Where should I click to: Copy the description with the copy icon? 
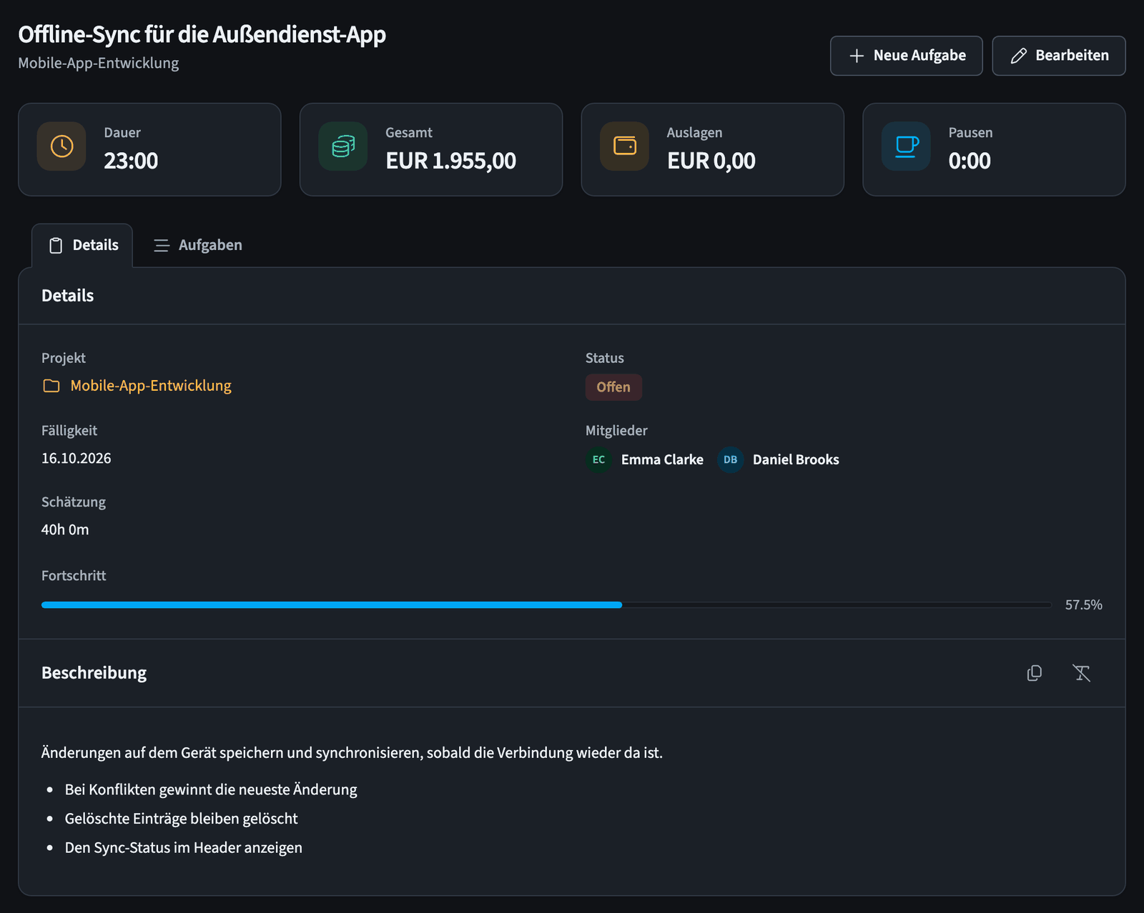[1034, 673]
